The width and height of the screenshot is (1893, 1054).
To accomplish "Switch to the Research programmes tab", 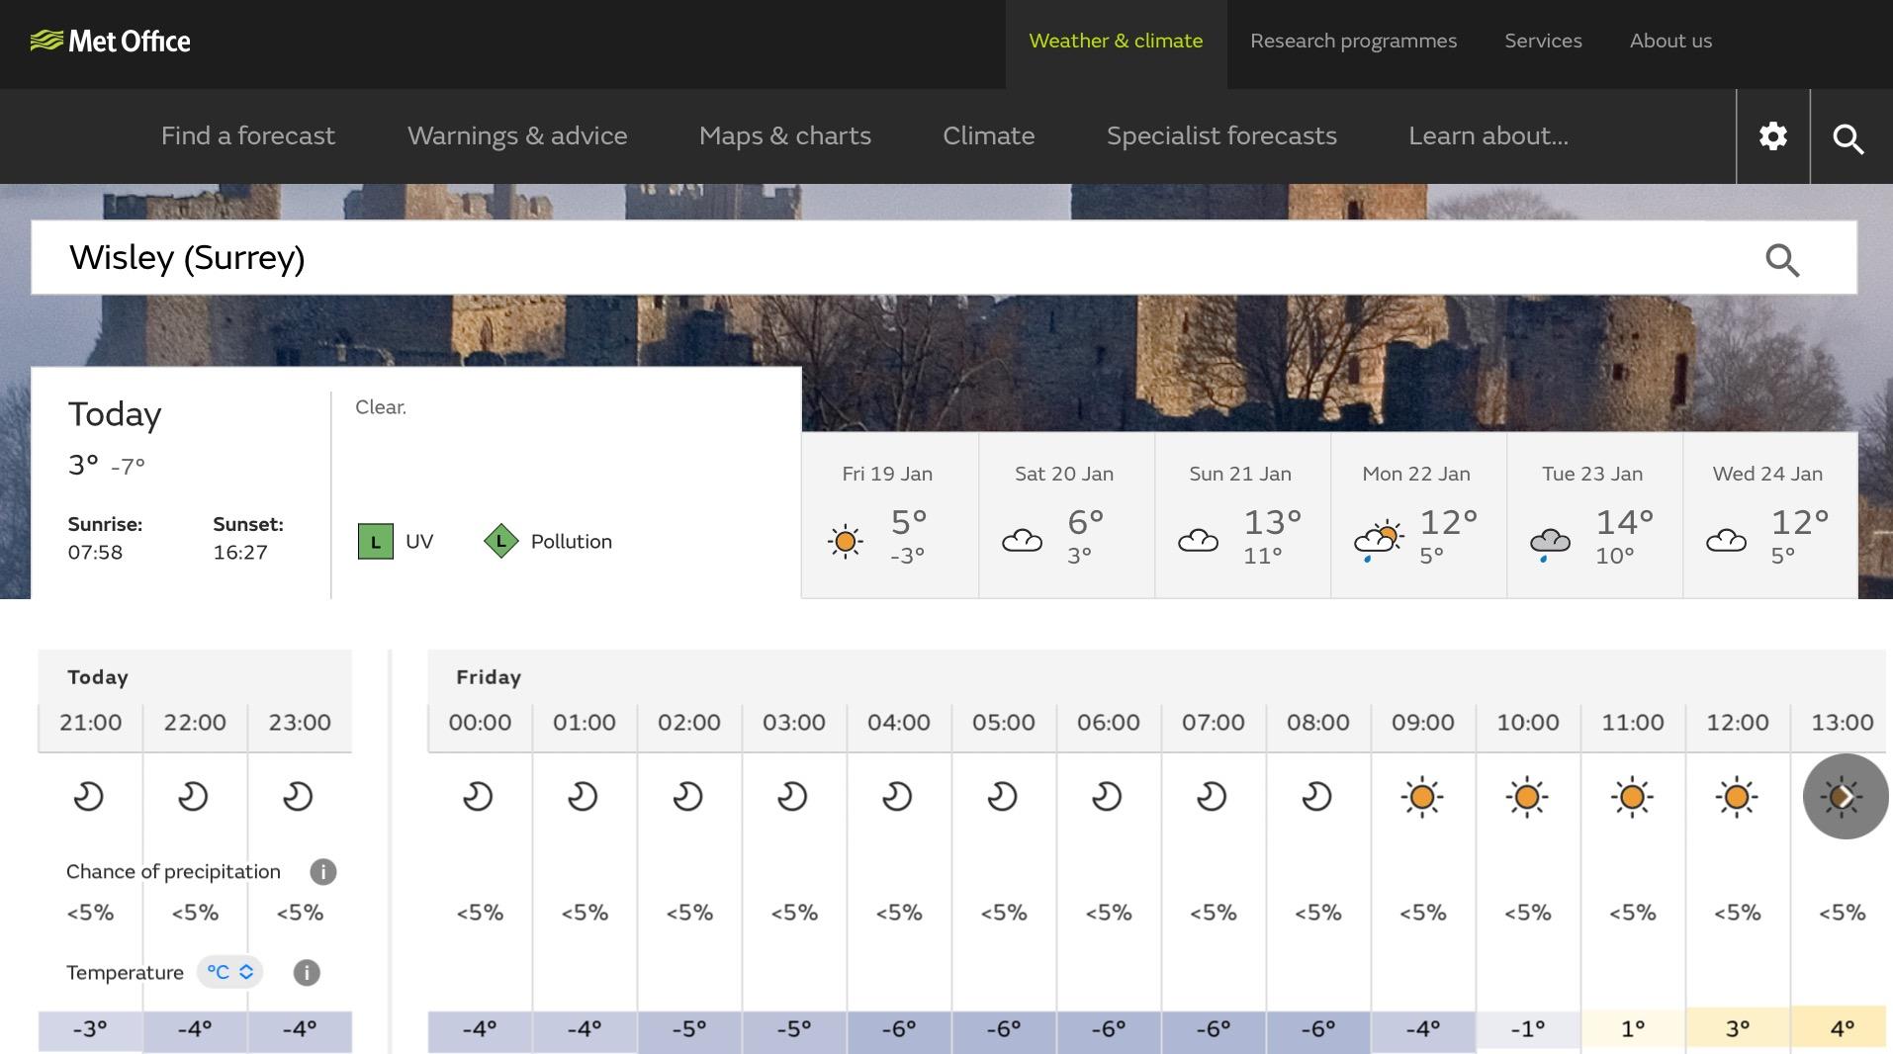I will pos(1352,42).
